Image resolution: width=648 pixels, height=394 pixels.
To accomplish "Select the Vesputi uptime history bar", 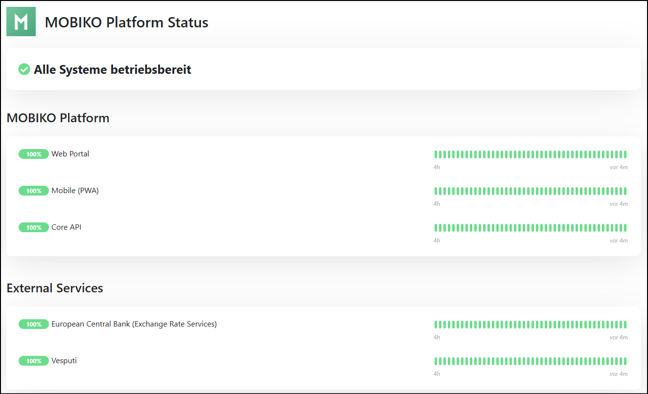I will coord(530,361).
